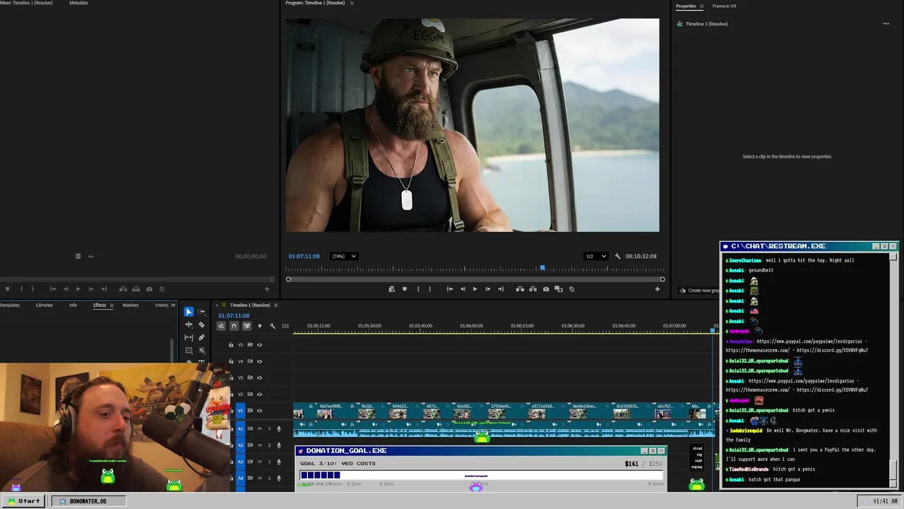Open the zoom level dropdown showing 74%

345,256
